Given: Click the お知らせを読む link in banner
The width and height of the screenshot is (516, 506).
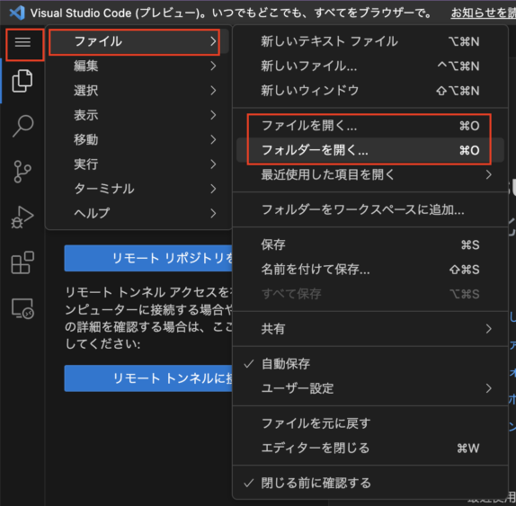Looking at the screenshot, I should click(x=483, y=13).
